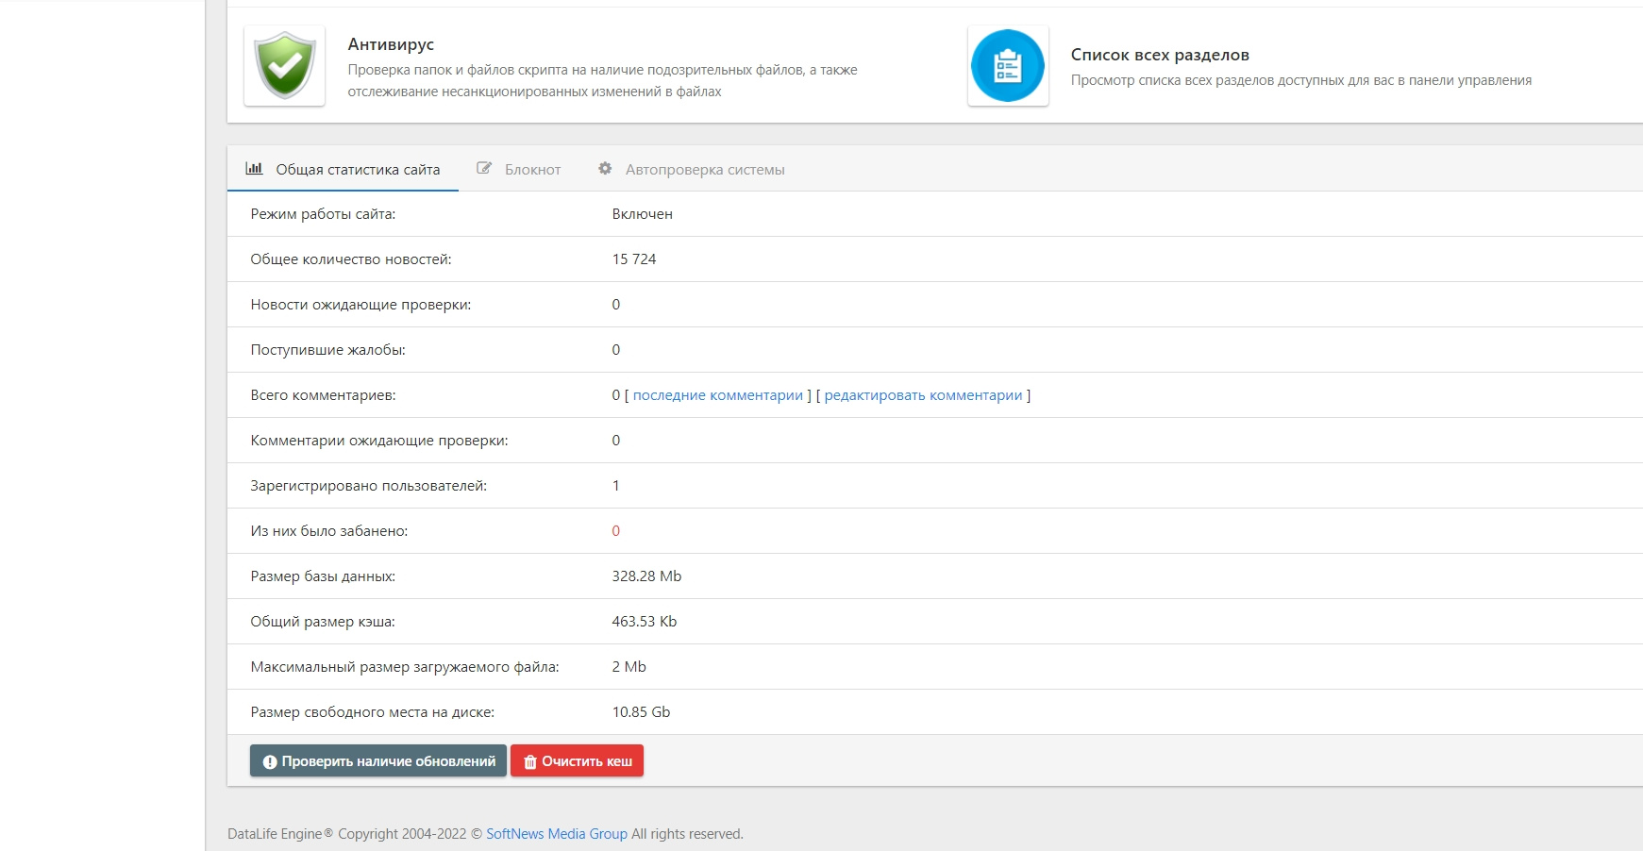The image size is (1643, 851).
Task: Visit the SoftNews Media Group link
Action: 557,834
